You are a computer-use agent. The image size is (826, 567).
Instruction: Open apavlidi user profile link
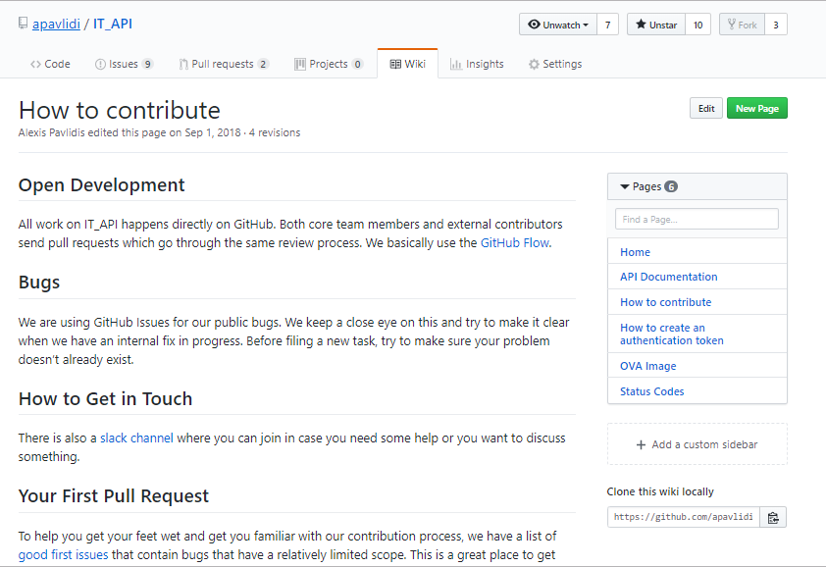click(56, 25)
